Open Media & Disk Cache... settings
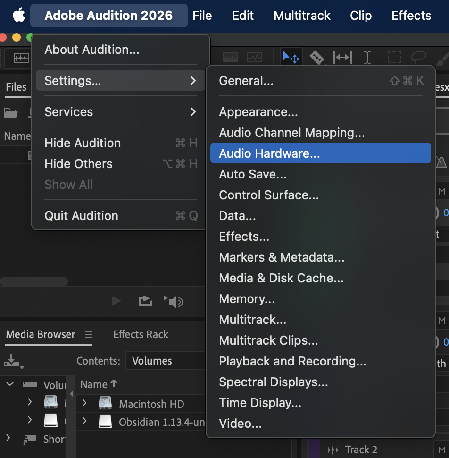 coord(321,278)
